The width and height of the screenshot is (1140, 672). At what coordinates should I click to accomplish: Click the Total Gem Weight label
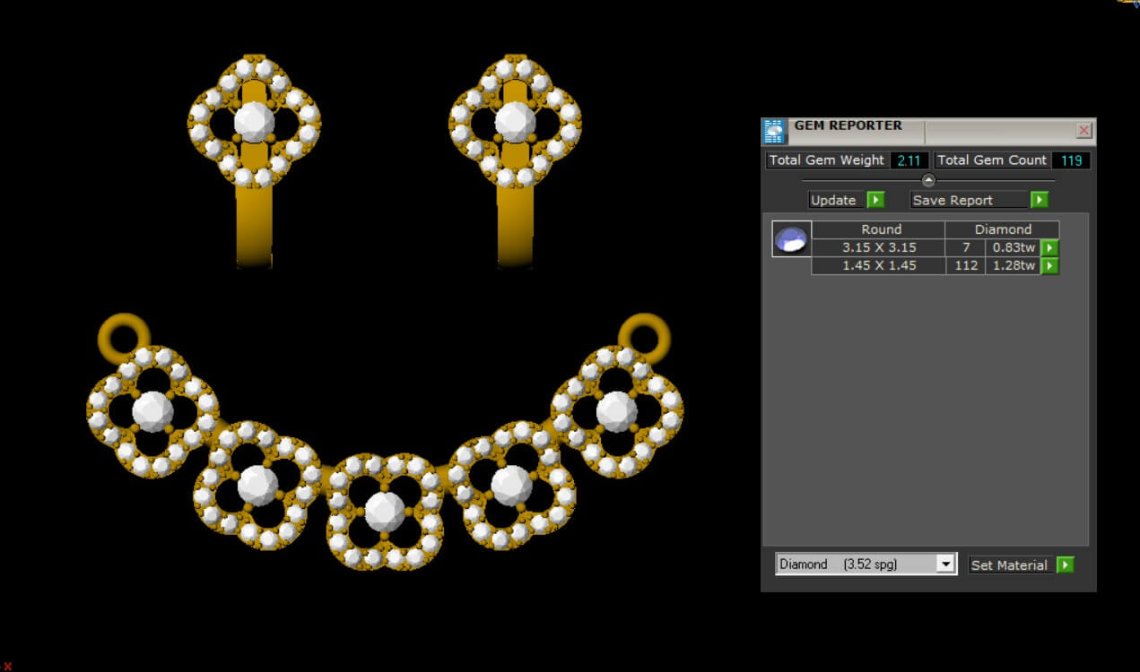[827, 160]
